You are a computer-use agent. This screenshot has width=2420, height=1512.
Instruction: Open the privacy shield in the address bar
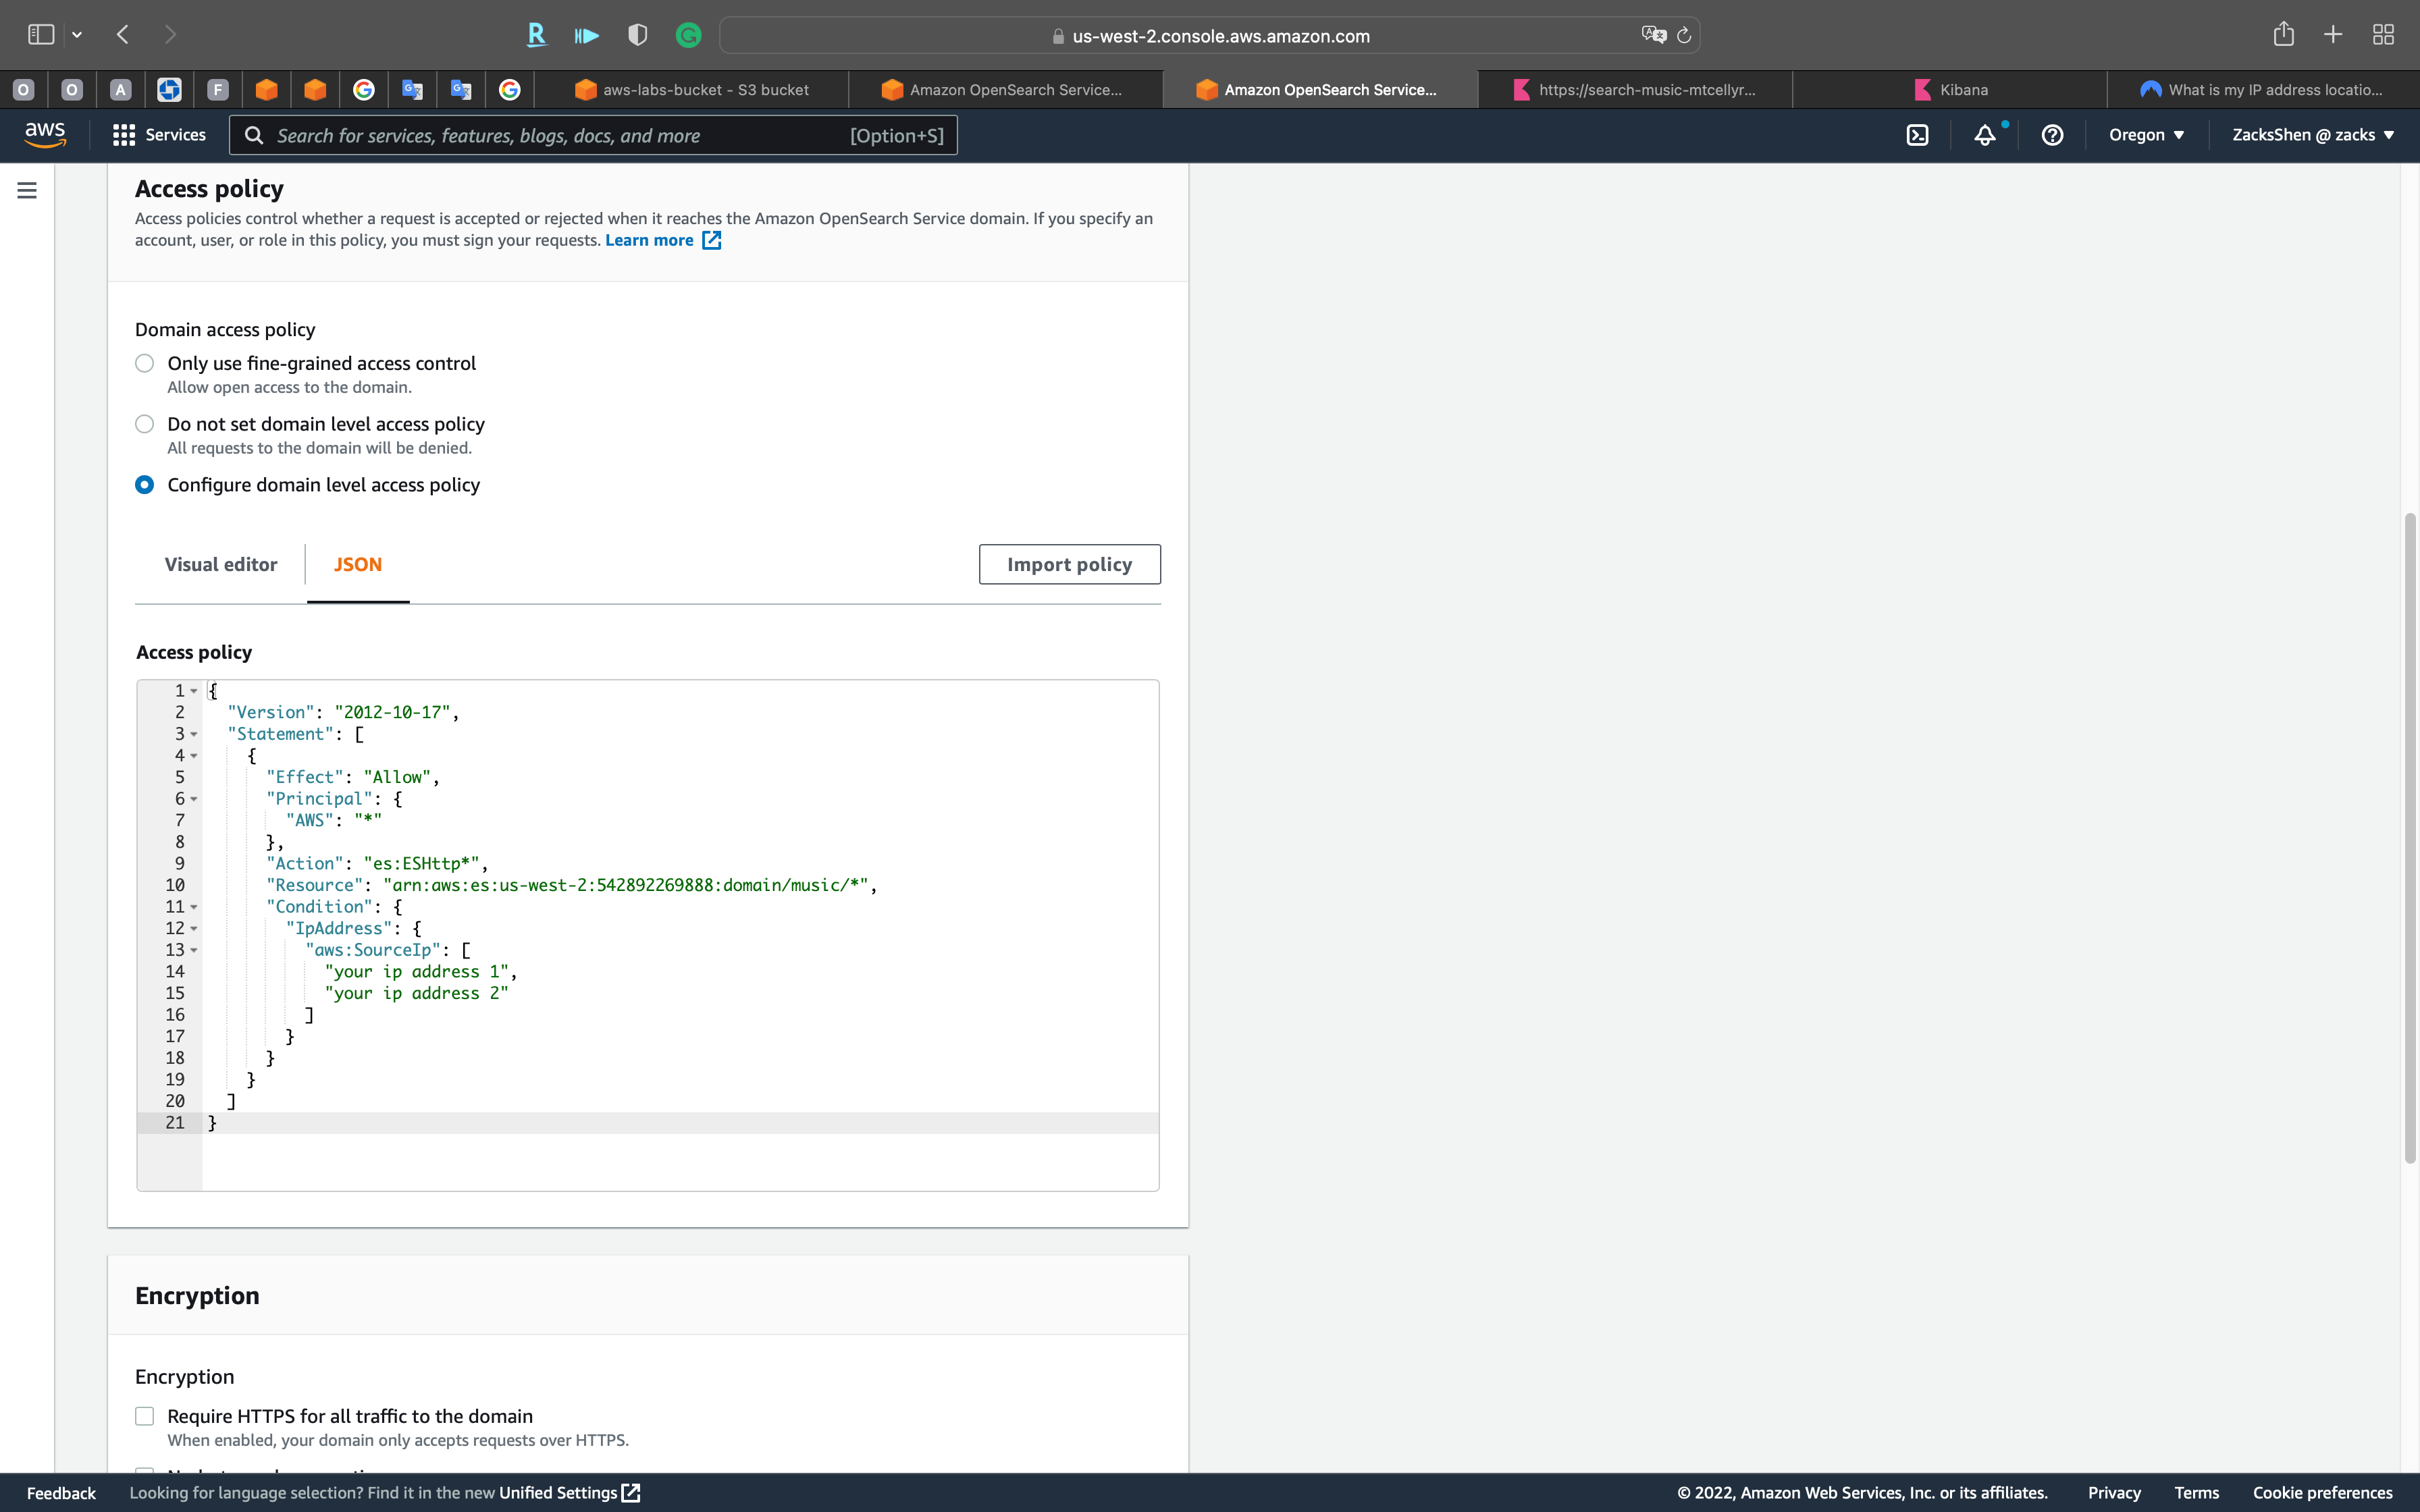coord(637,35)
